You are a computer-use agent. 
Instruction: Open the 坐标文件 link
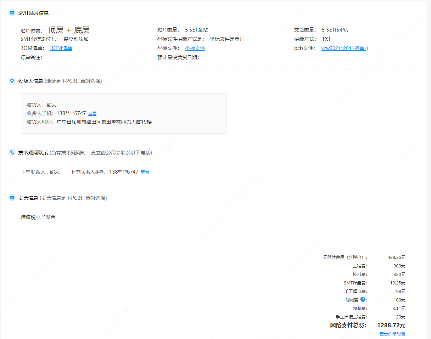[195, 48]
